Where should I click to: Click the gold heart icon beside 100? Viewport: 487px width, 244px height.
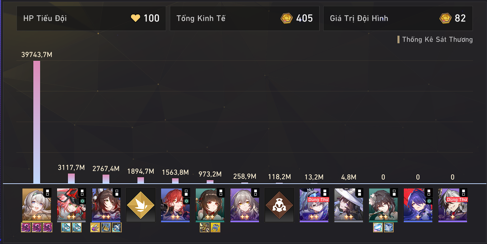click(136, 18)
